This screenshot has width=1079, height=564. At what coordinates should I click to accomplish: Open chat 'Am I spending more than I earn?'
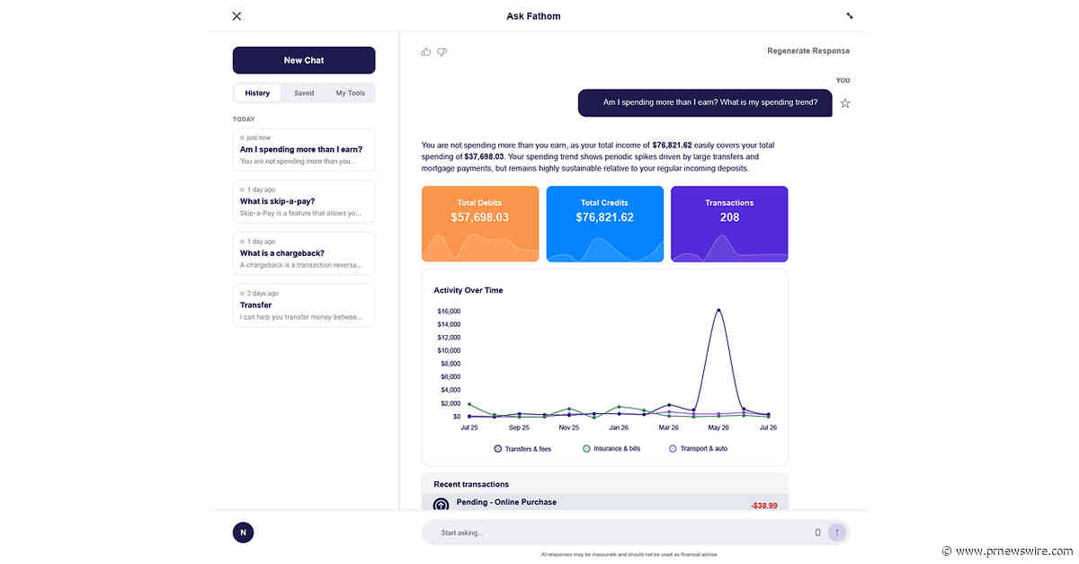point(304,149)
